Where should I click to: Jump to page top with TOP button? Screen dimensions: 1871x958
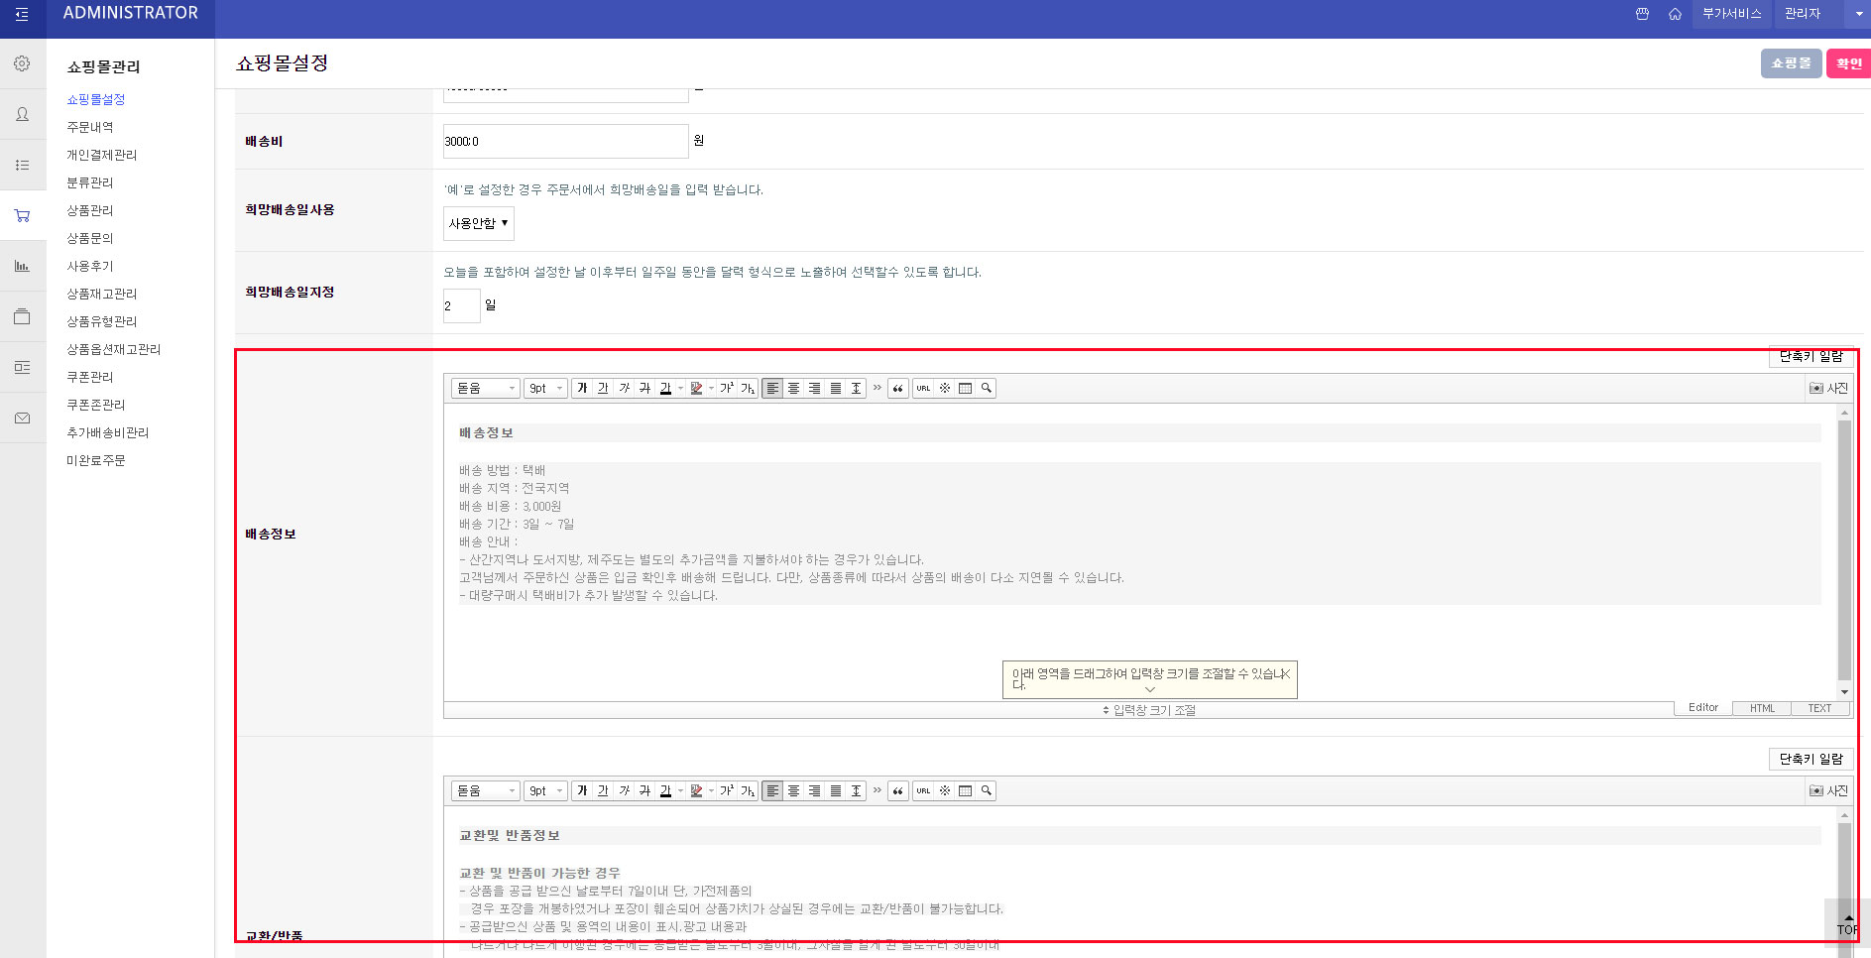click(1847, 923)
